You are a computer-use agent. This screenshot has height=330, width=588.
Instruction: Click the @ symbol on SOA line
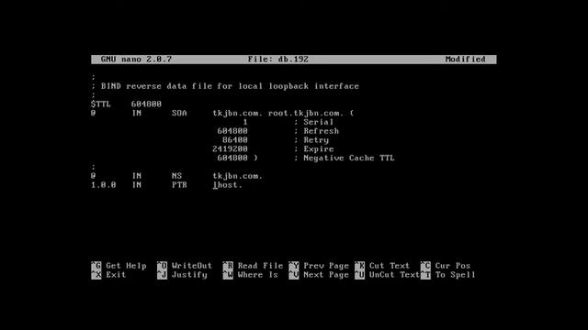(x=94, y=113)
